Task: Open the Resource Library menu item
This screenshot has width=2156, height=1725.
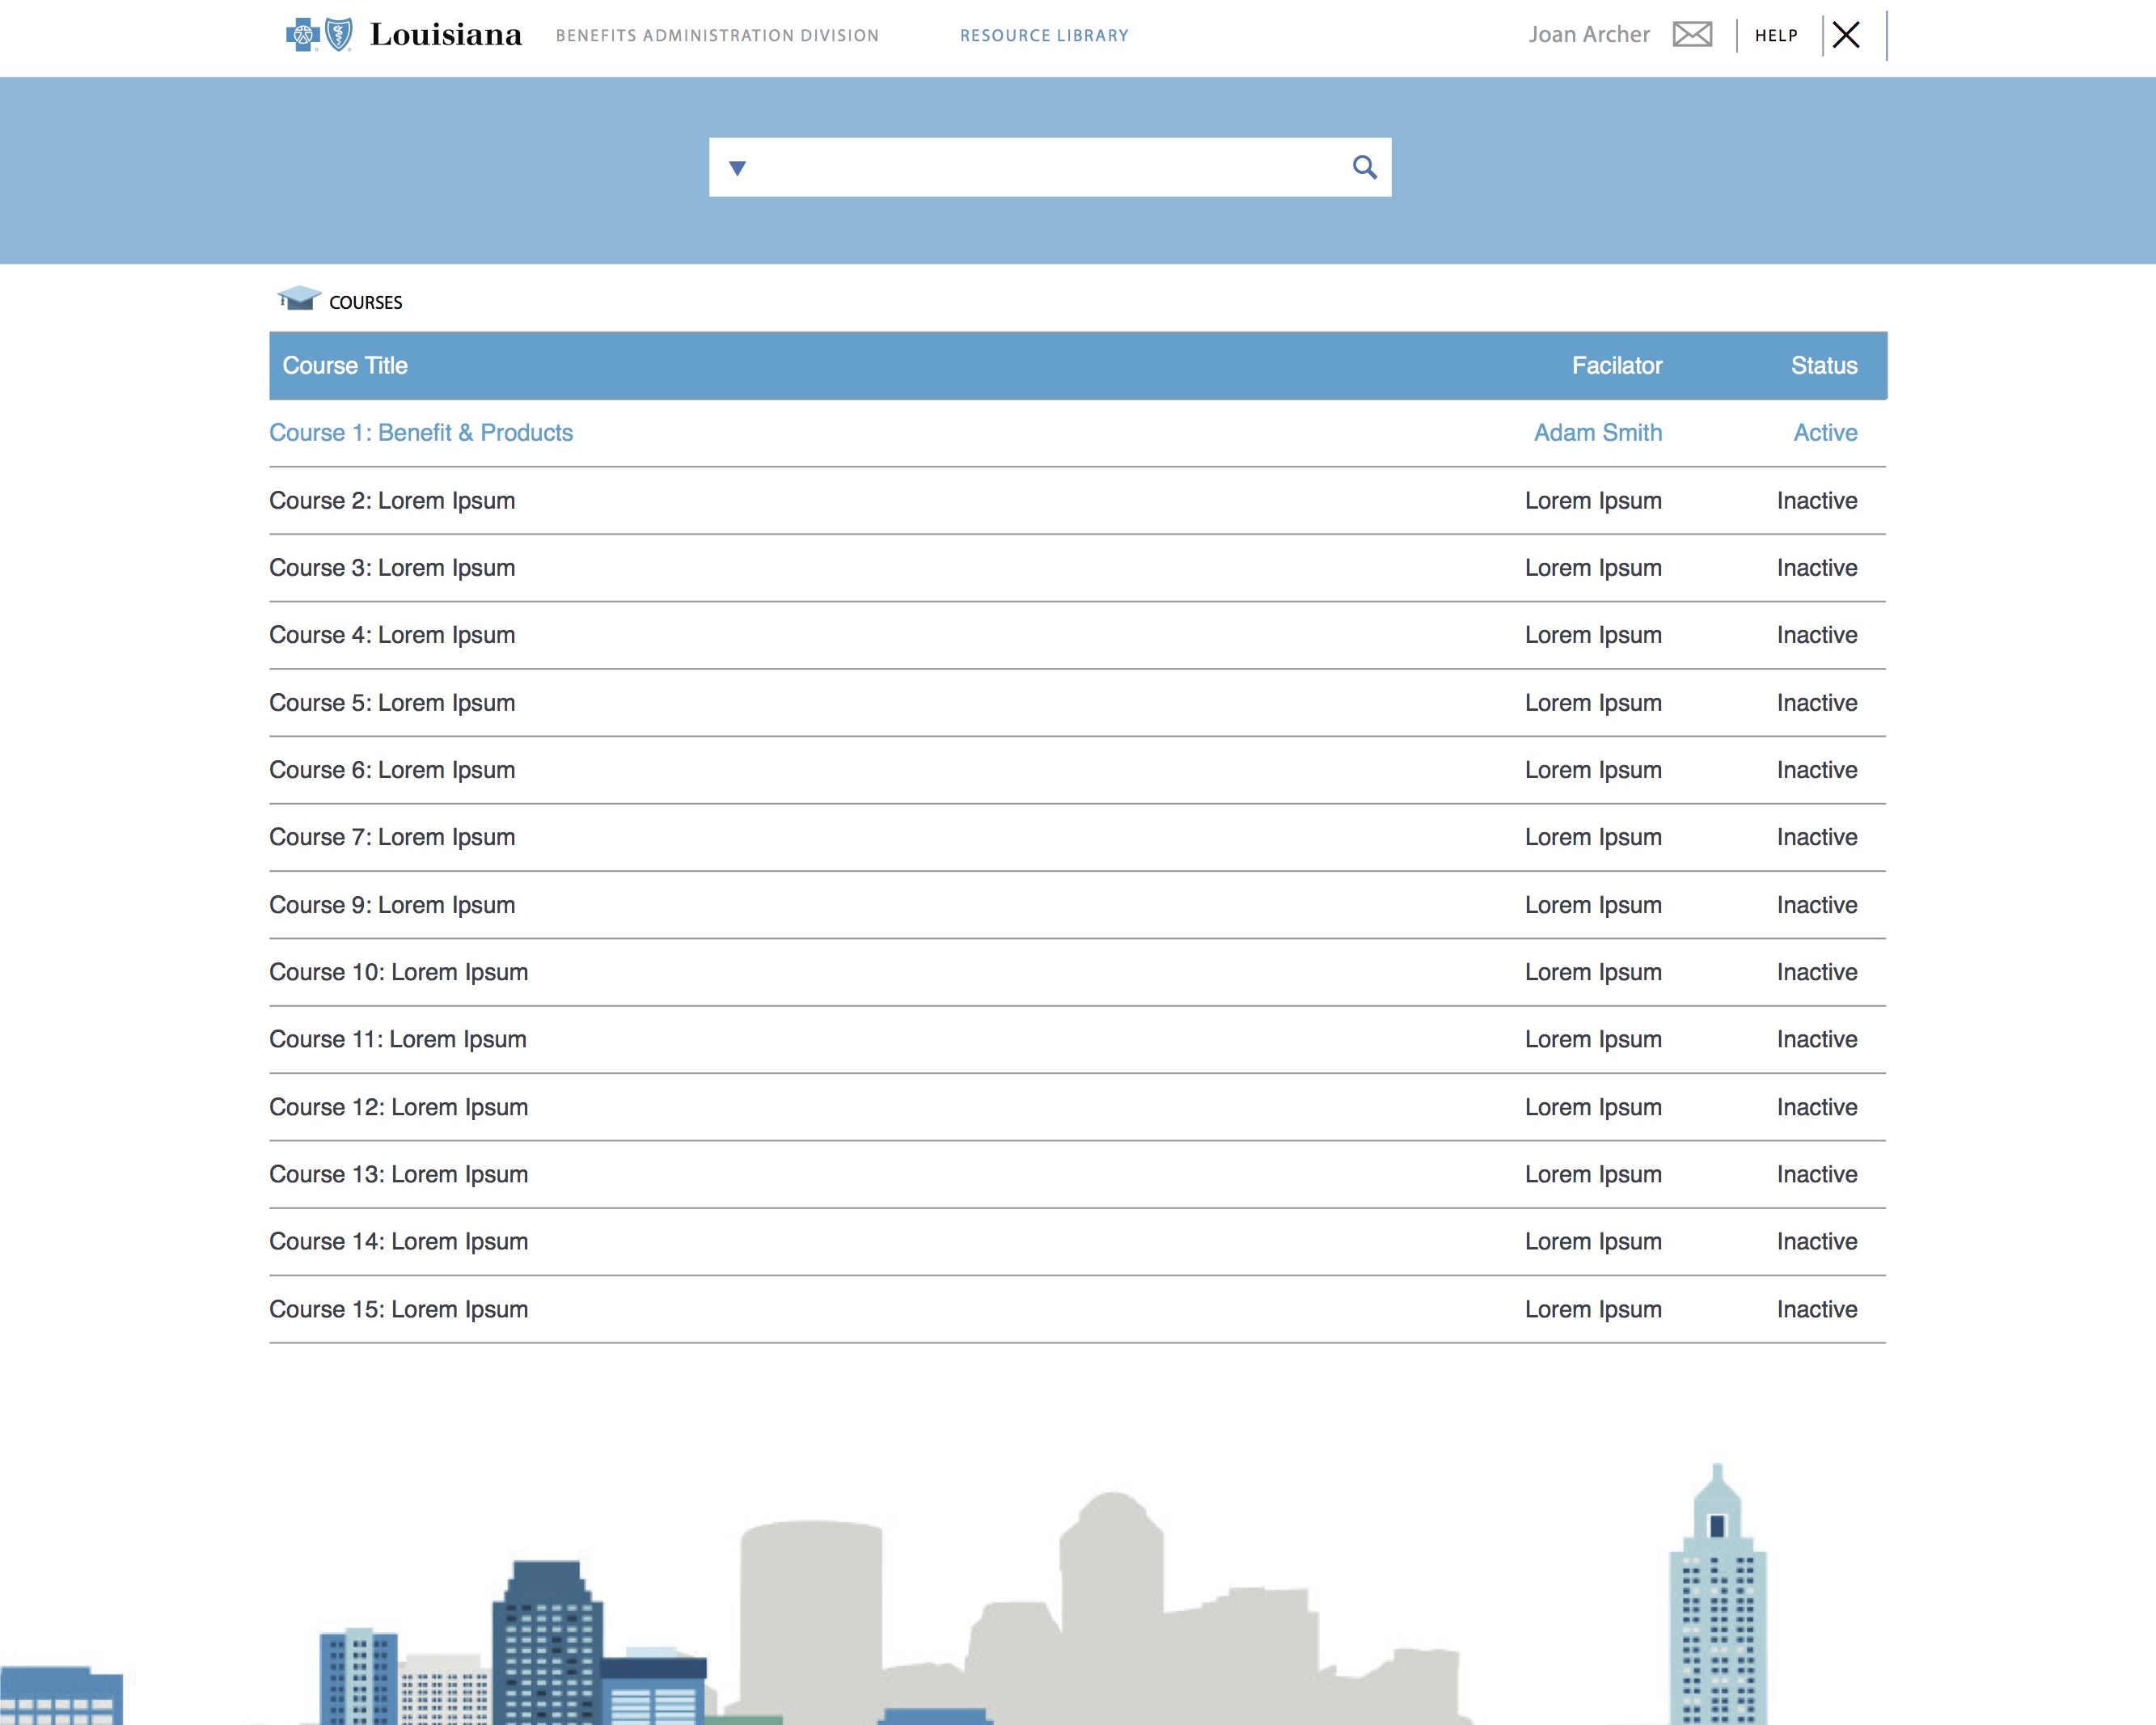Action: pos(1044,36)
